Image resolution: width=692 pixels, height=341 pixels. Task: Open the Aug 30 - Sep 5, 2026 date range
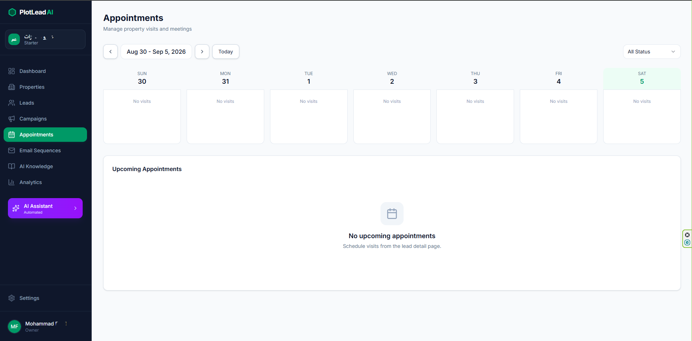[156, 52]
